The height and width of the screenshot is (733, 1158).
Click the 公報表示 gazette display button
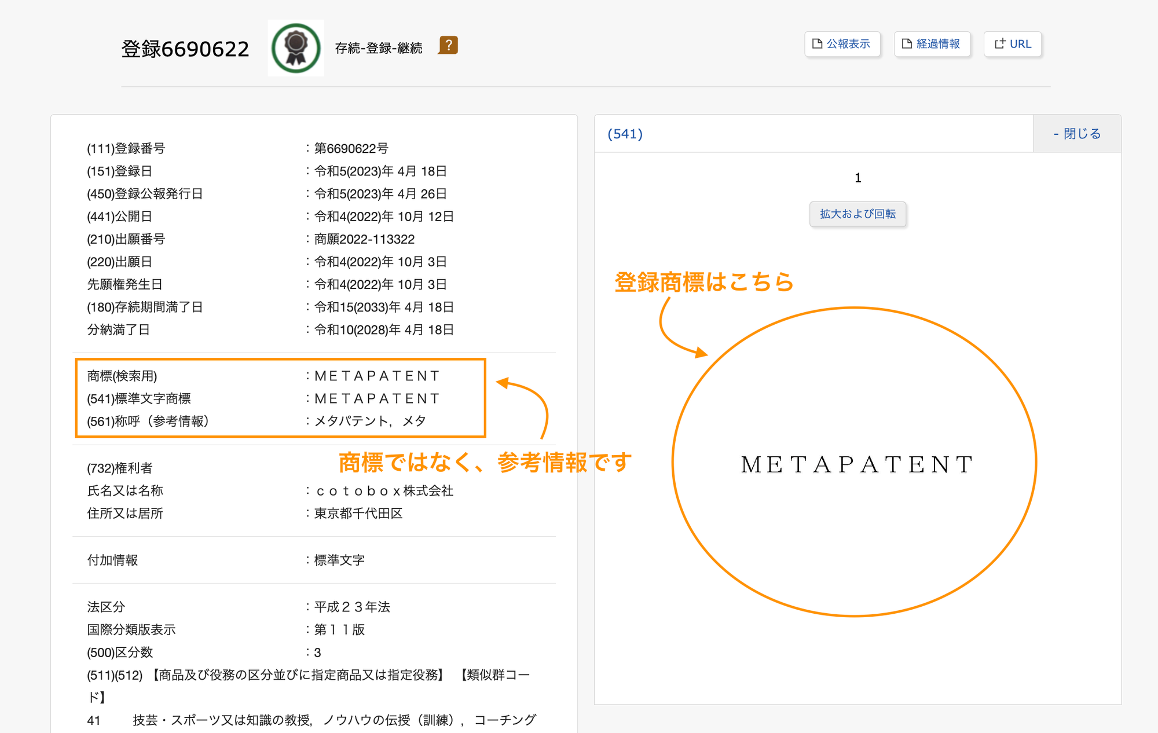[842, 44]
